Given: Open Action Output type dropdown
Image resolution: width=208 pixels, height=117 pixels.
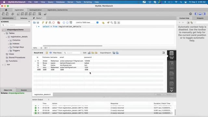Looking at the screenshot, I should (x=41, y=100).
